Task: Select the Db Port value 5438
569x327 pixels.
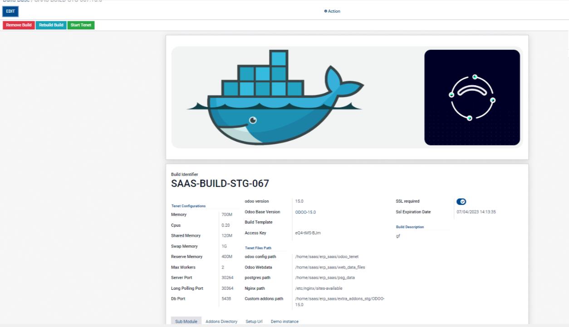Action: [x=226, y=299]
